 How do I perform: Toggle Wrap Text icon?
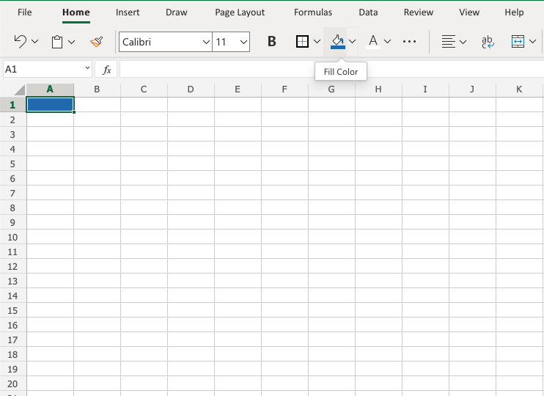(x=487, y=42)
